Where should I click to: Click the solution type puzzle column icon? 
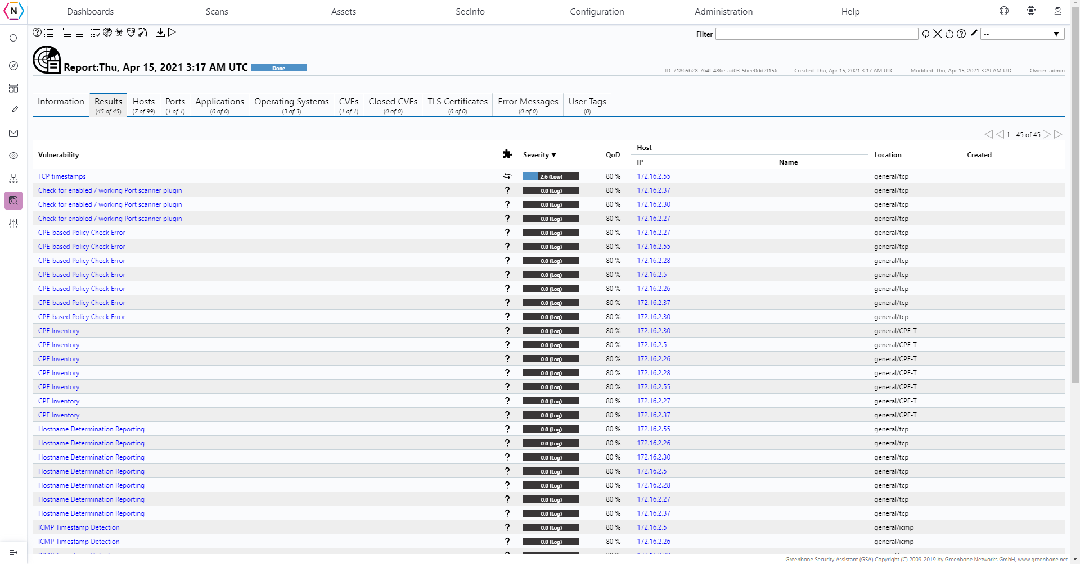click(x=507, y=154)
